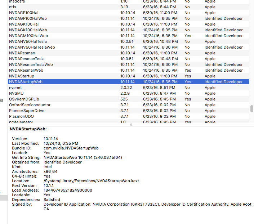Click version 10.0.51 in NVDAResmanTesla row
The image size is (254, 224).
127,59
